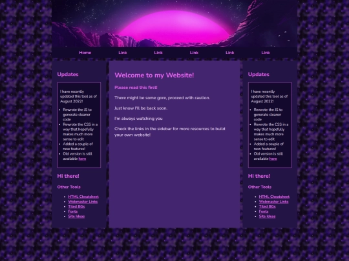349x261 pixels.
Task: Click 'Rewrote the CSS' bullet in right Updates box
Action: (271, 131)
